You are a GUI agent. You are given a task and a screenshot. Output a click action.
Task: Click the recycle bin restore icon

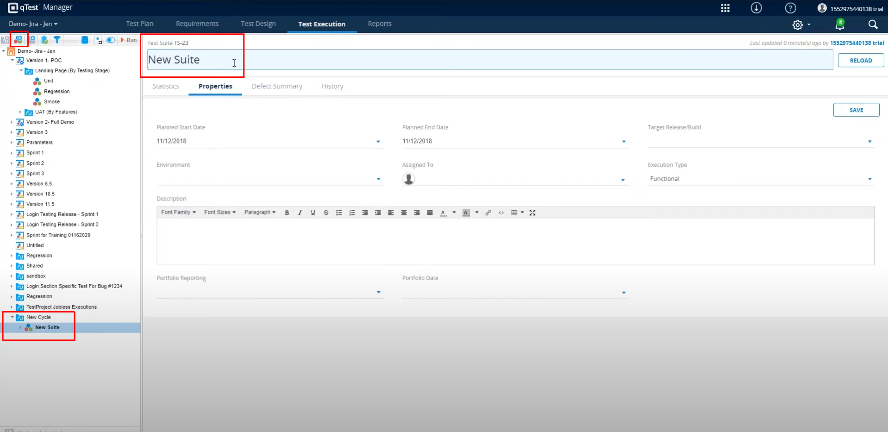click(x=44, y=40)
